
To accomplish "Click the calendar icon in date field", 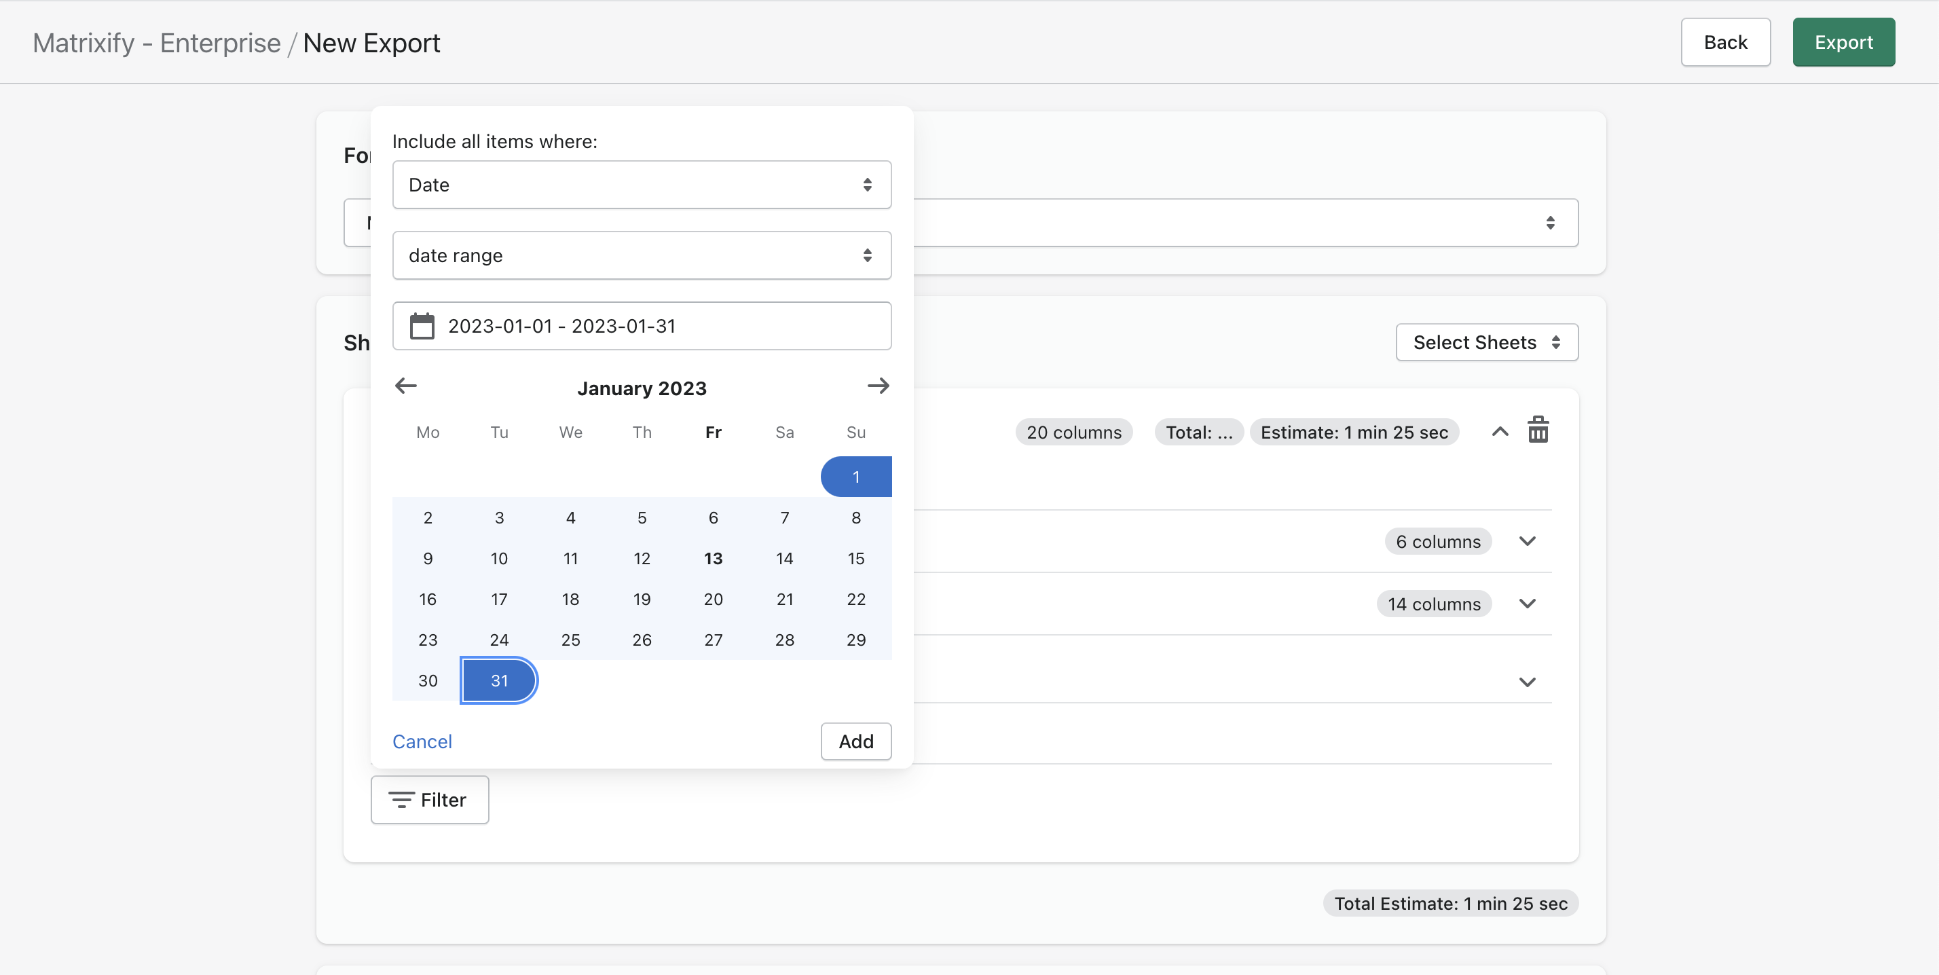I will pyautogui.click(x=422, y=326).
